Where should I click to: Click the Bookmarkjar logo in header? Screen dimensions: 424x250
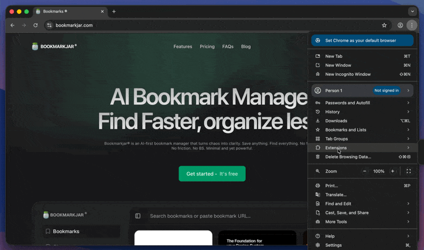click(55, 47)
